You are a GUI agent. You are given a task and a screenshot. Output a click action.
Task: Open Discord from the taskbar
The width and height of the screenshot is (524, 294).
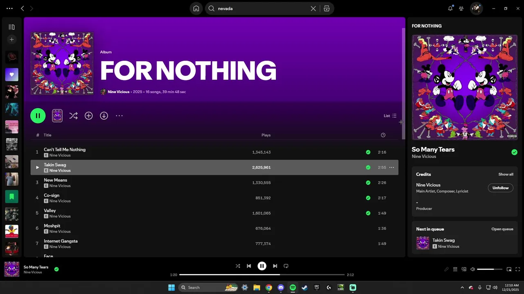click(280, 287)
